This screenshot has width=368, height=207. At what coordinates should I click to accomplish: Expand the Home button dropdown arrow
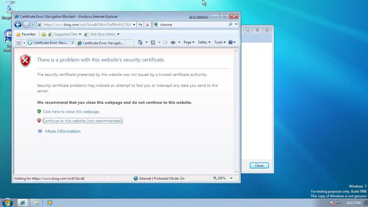click(x=146, y=42)
